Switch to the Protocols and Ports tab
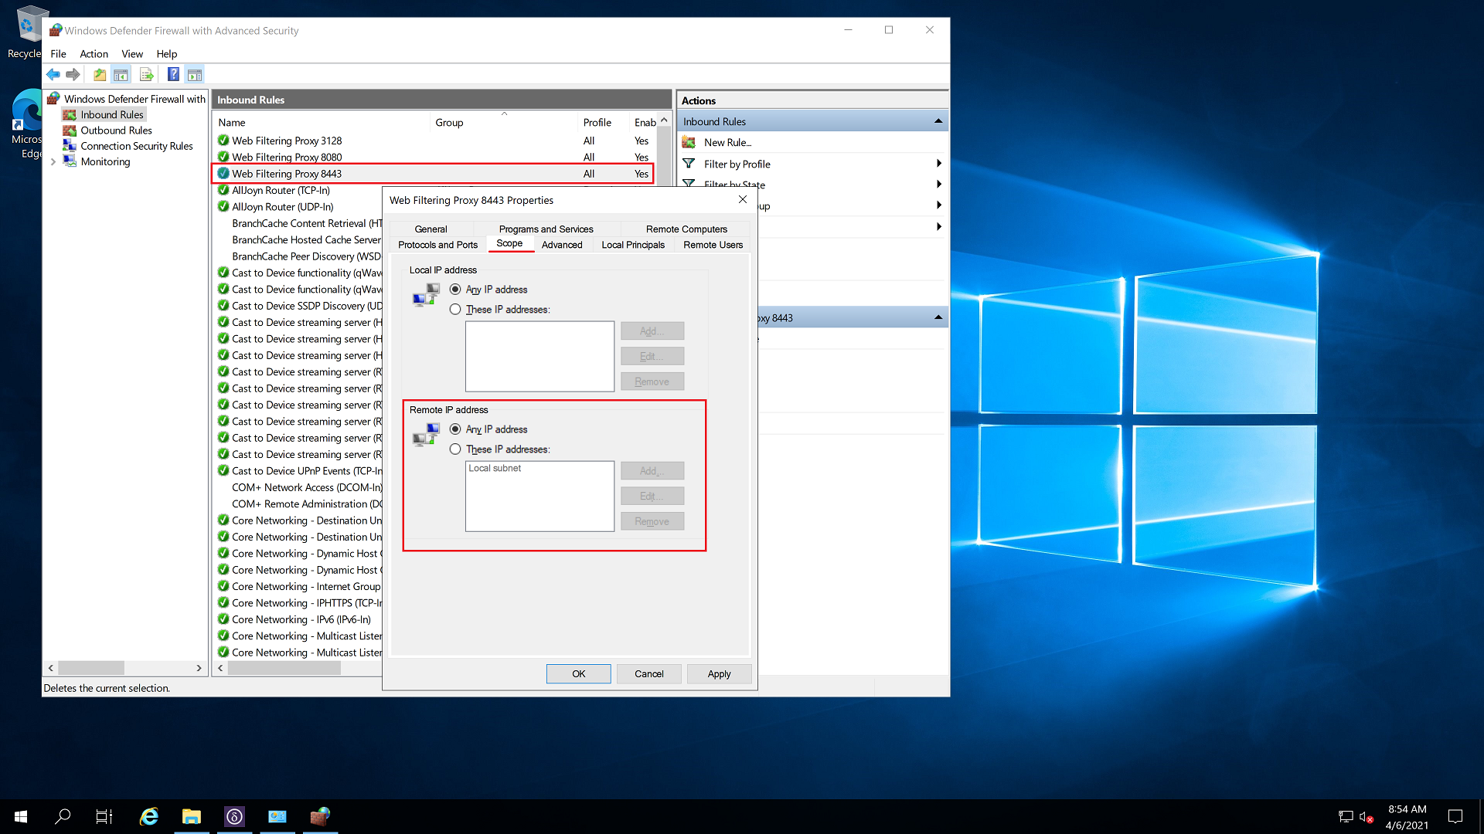The width and height of the screenshot is (1484, 834). (437, 244)
